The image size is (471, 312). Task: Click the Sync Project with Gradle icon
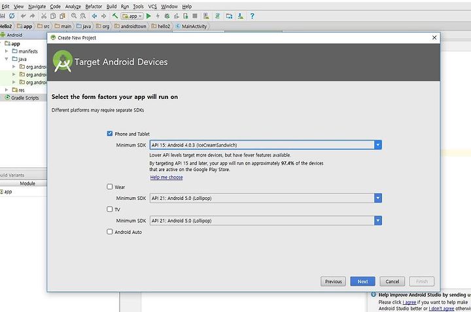(x=217, y=16)
